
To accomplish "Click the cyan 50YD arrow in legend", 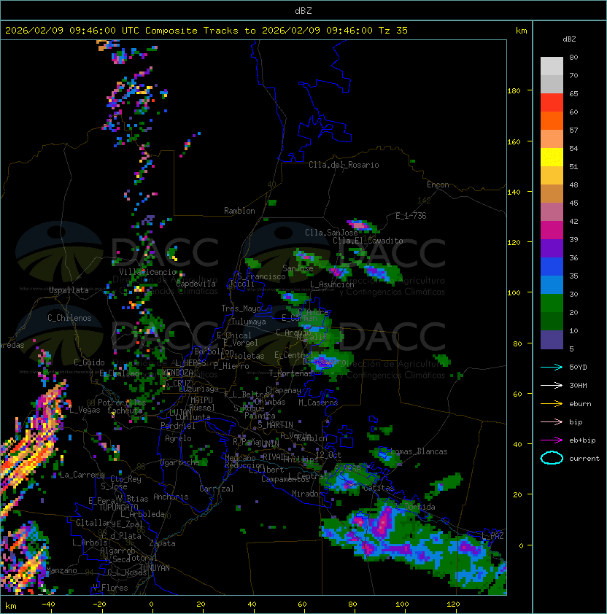I will point(552,367).
